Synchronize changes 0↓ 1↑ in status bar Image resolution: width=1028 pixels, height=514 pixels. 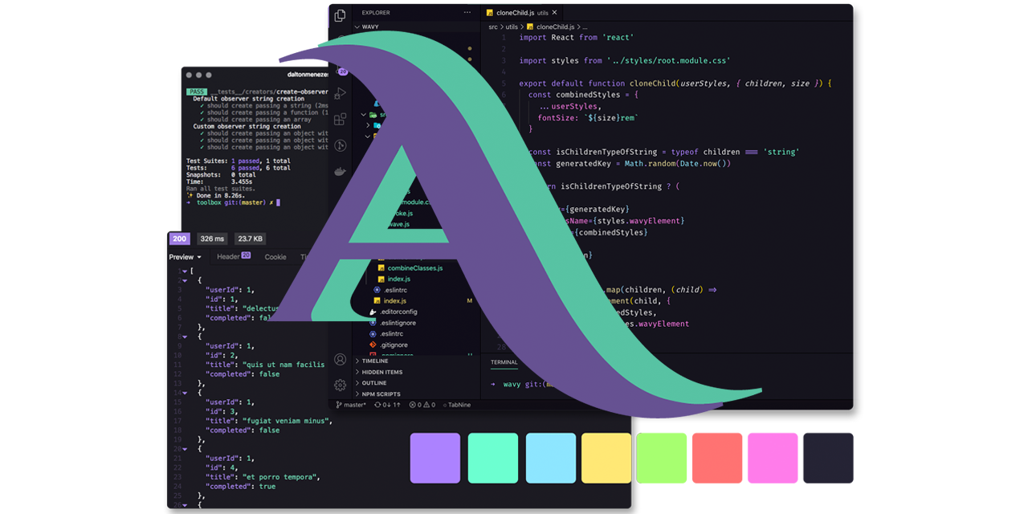click(x=388, y=405)
